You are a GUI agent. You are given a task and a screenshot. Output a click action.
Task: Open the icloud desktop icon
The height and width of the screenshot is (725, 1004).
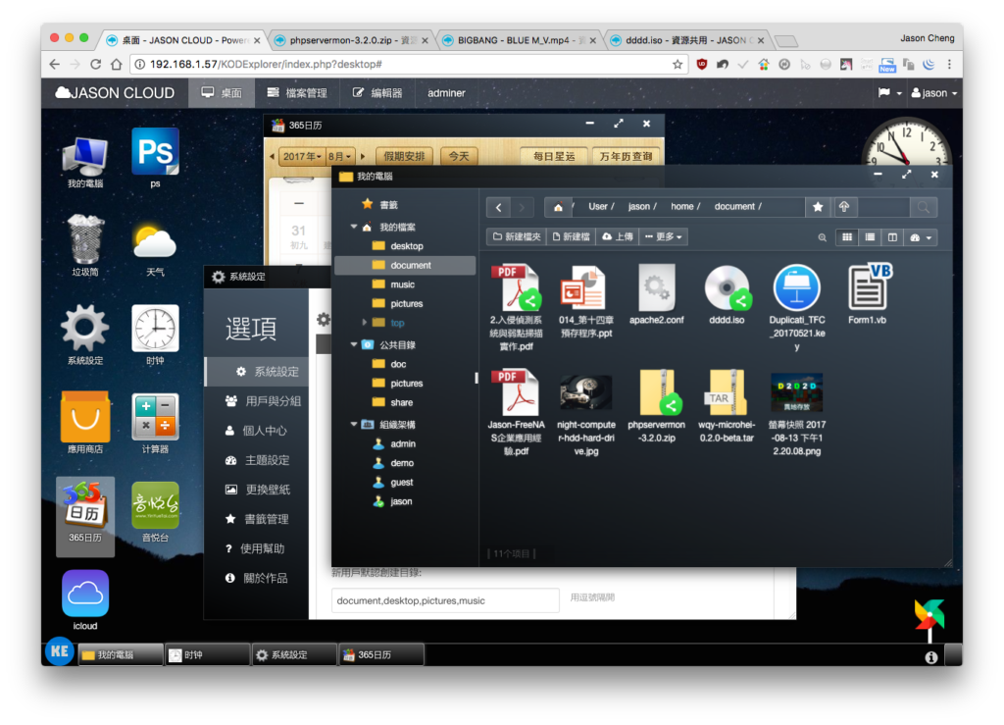point(85,599)
